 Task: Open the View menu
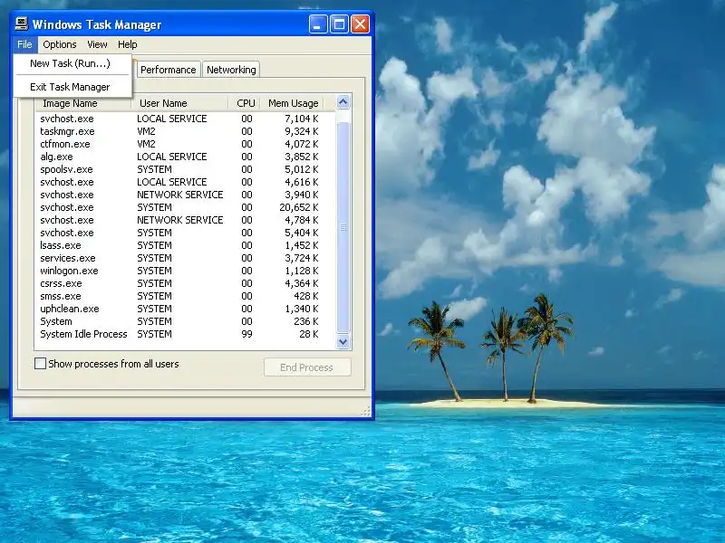[x=97, y=44]
